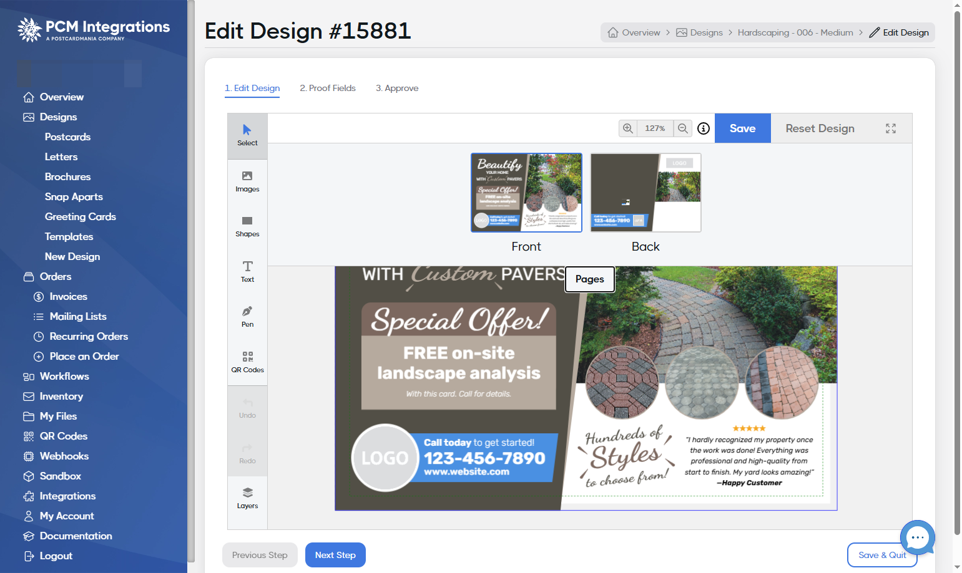Image resolution: width=962 pixels, height=573 pixels.
Task: Open the chat support bubble
Action: pyautogui.click(x=917, y=537)
